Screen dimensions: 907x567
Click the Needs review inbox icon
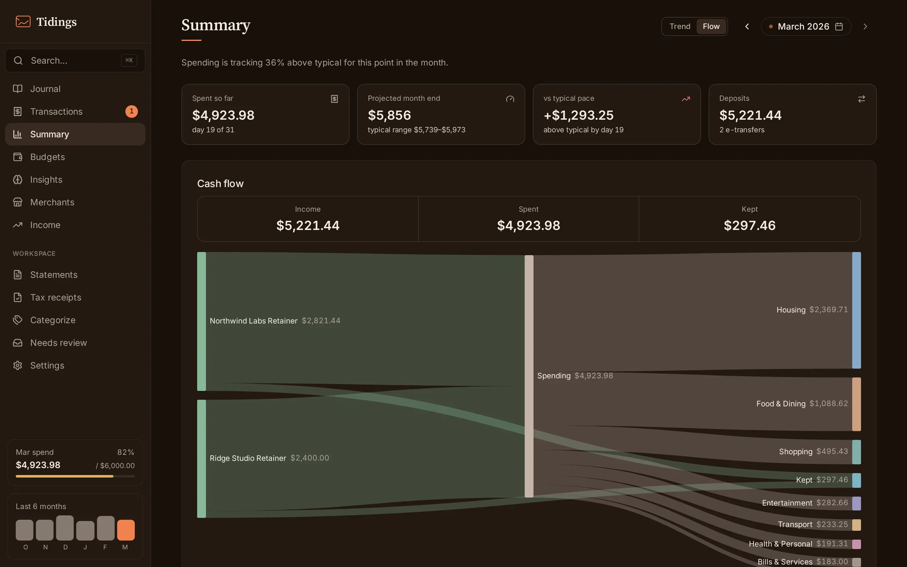point(18,343)
